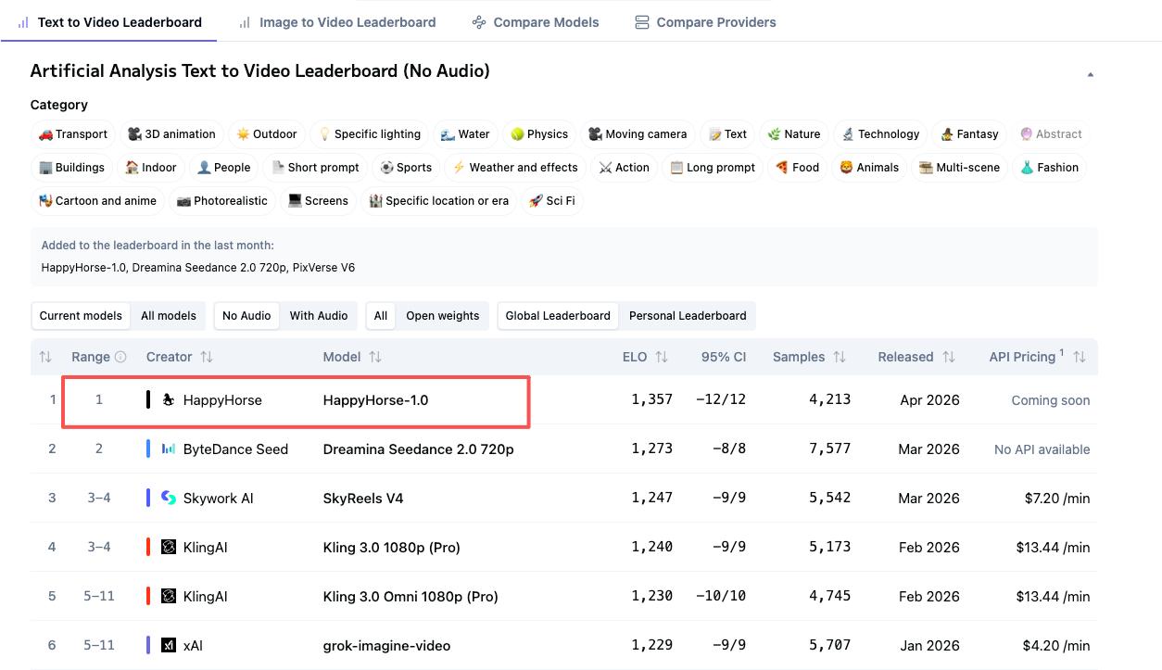Click the KlingAI logo beside Kling 3.0 1080p
This screenshot has height=670, width=1162.
(x=168, y=547)
